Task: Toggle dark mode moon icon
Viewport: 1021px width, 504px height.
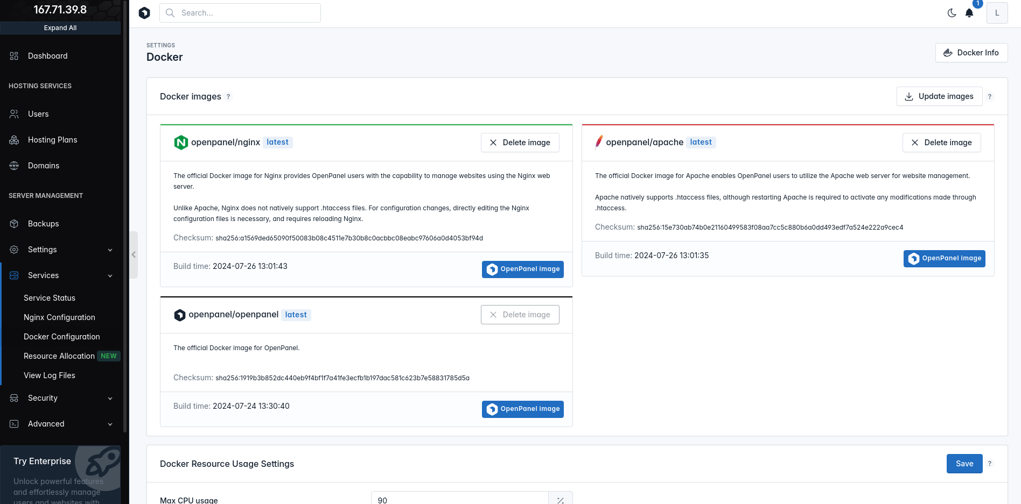Action: click(x=952, y=13)
